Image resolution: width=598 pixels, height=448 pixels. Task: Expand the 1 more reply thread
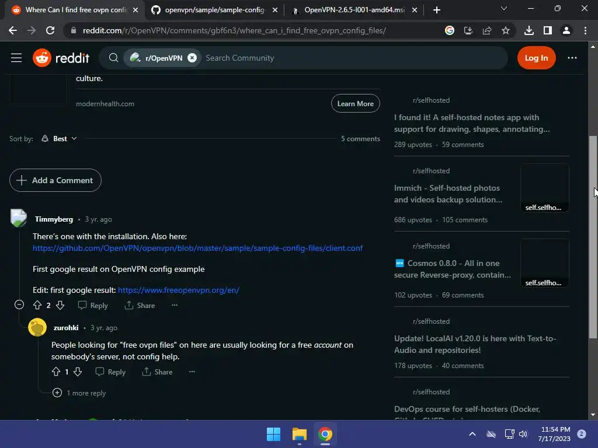point(79,393)
